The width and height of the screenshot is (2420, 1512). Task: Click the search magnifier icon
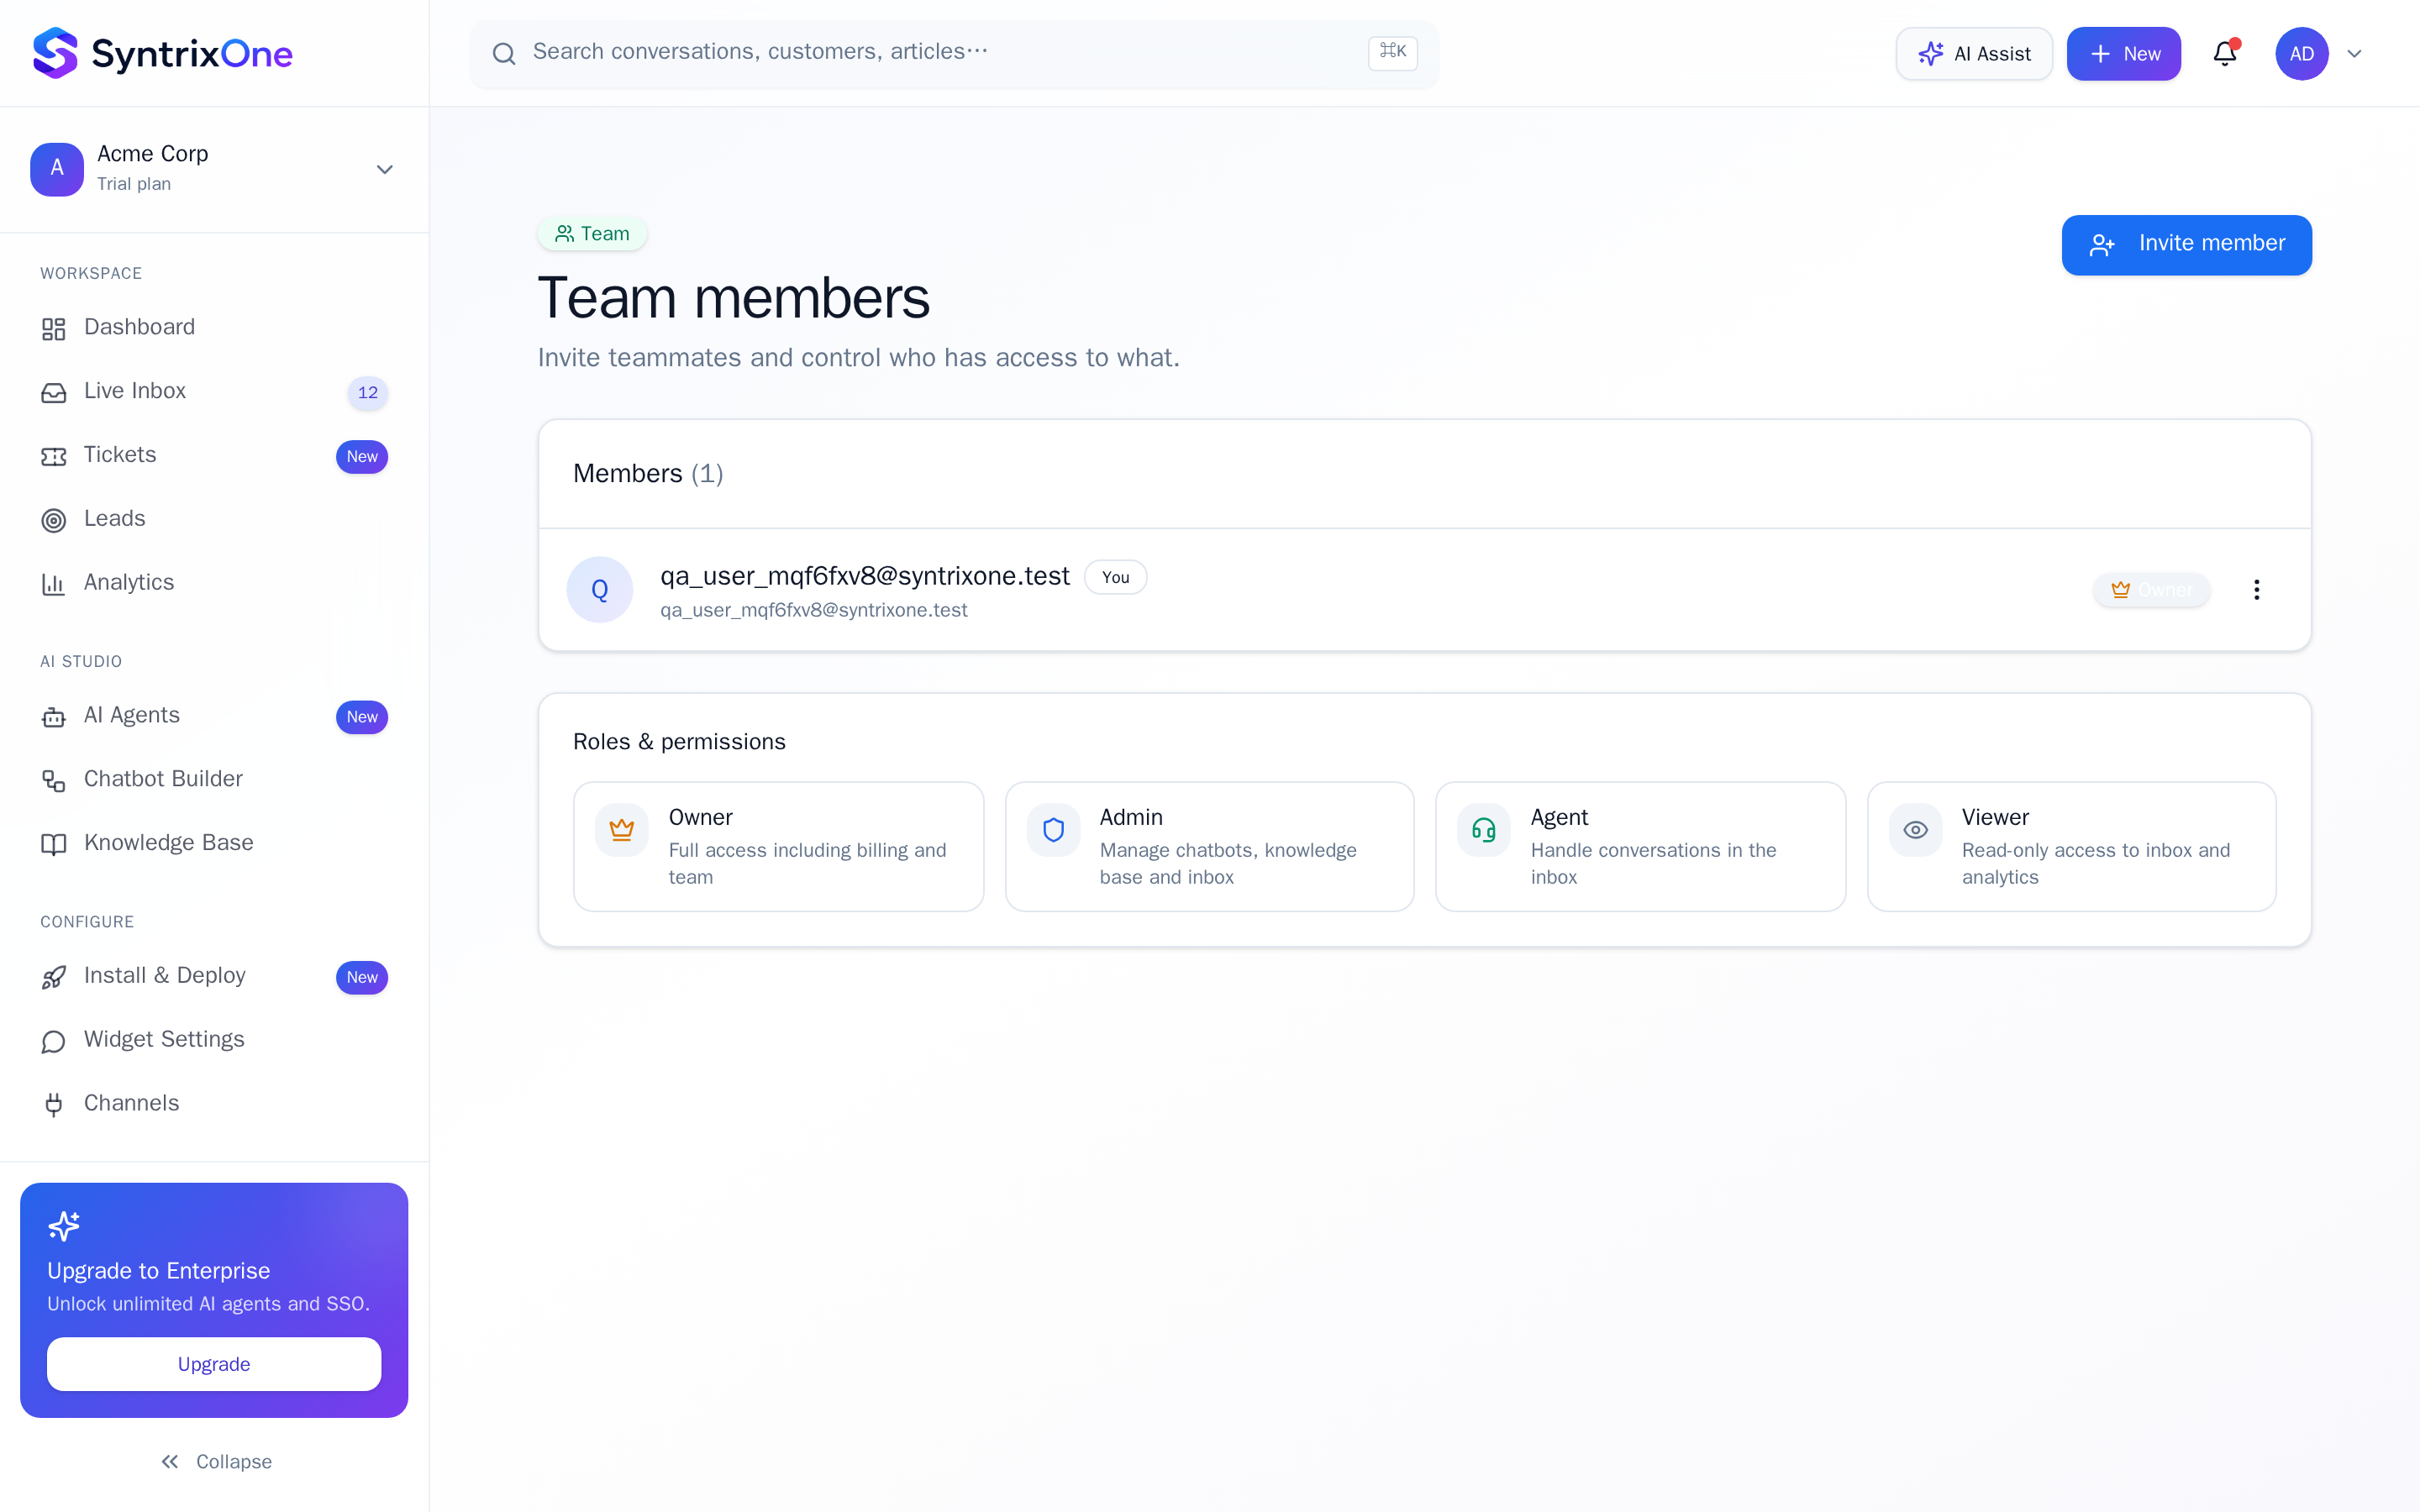tap(504, 53)
